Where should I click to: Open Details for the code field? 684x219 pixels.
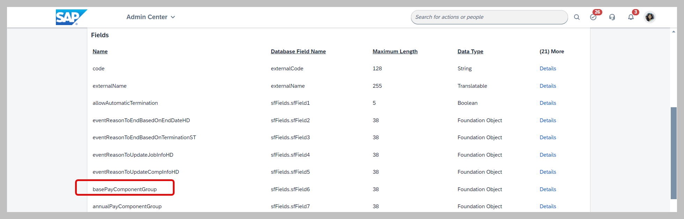tap(548, 69)
